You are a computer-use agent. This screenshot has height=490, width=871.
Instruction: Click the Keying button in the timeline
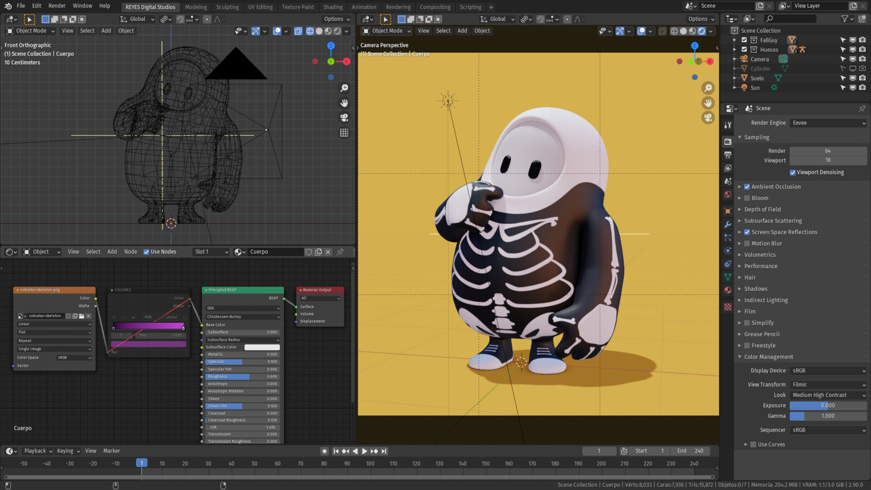coord(68,451)
